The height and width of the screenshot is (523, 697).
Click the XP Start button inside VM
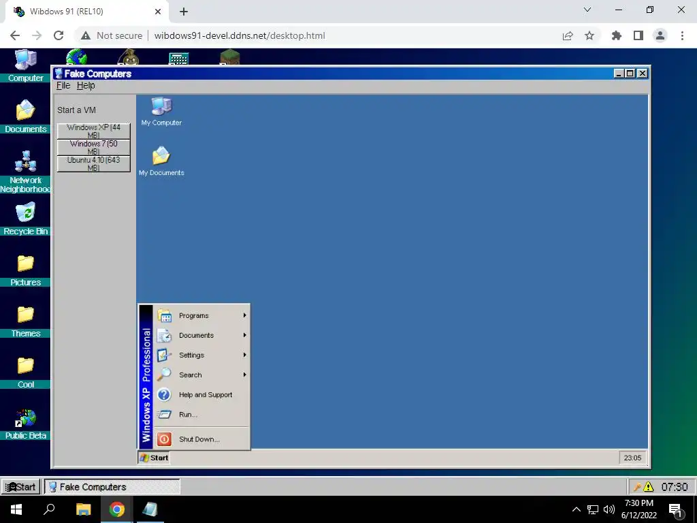(x=154, y=458)
